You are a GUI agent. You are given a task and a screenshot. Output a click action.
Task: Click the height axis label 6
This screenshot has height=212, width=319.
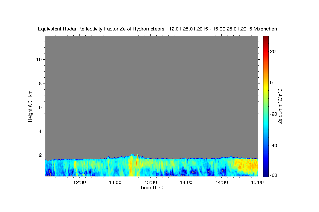coord(40,107)
